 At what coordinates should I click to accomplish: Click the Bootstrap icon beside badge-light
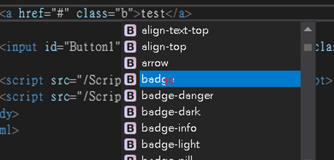[130, 144]
